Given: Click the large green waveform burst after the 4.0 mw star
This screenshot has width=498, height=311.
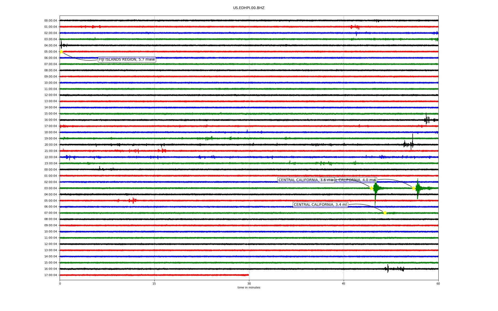Looking at the screenshot, I should tap(418, 189).
